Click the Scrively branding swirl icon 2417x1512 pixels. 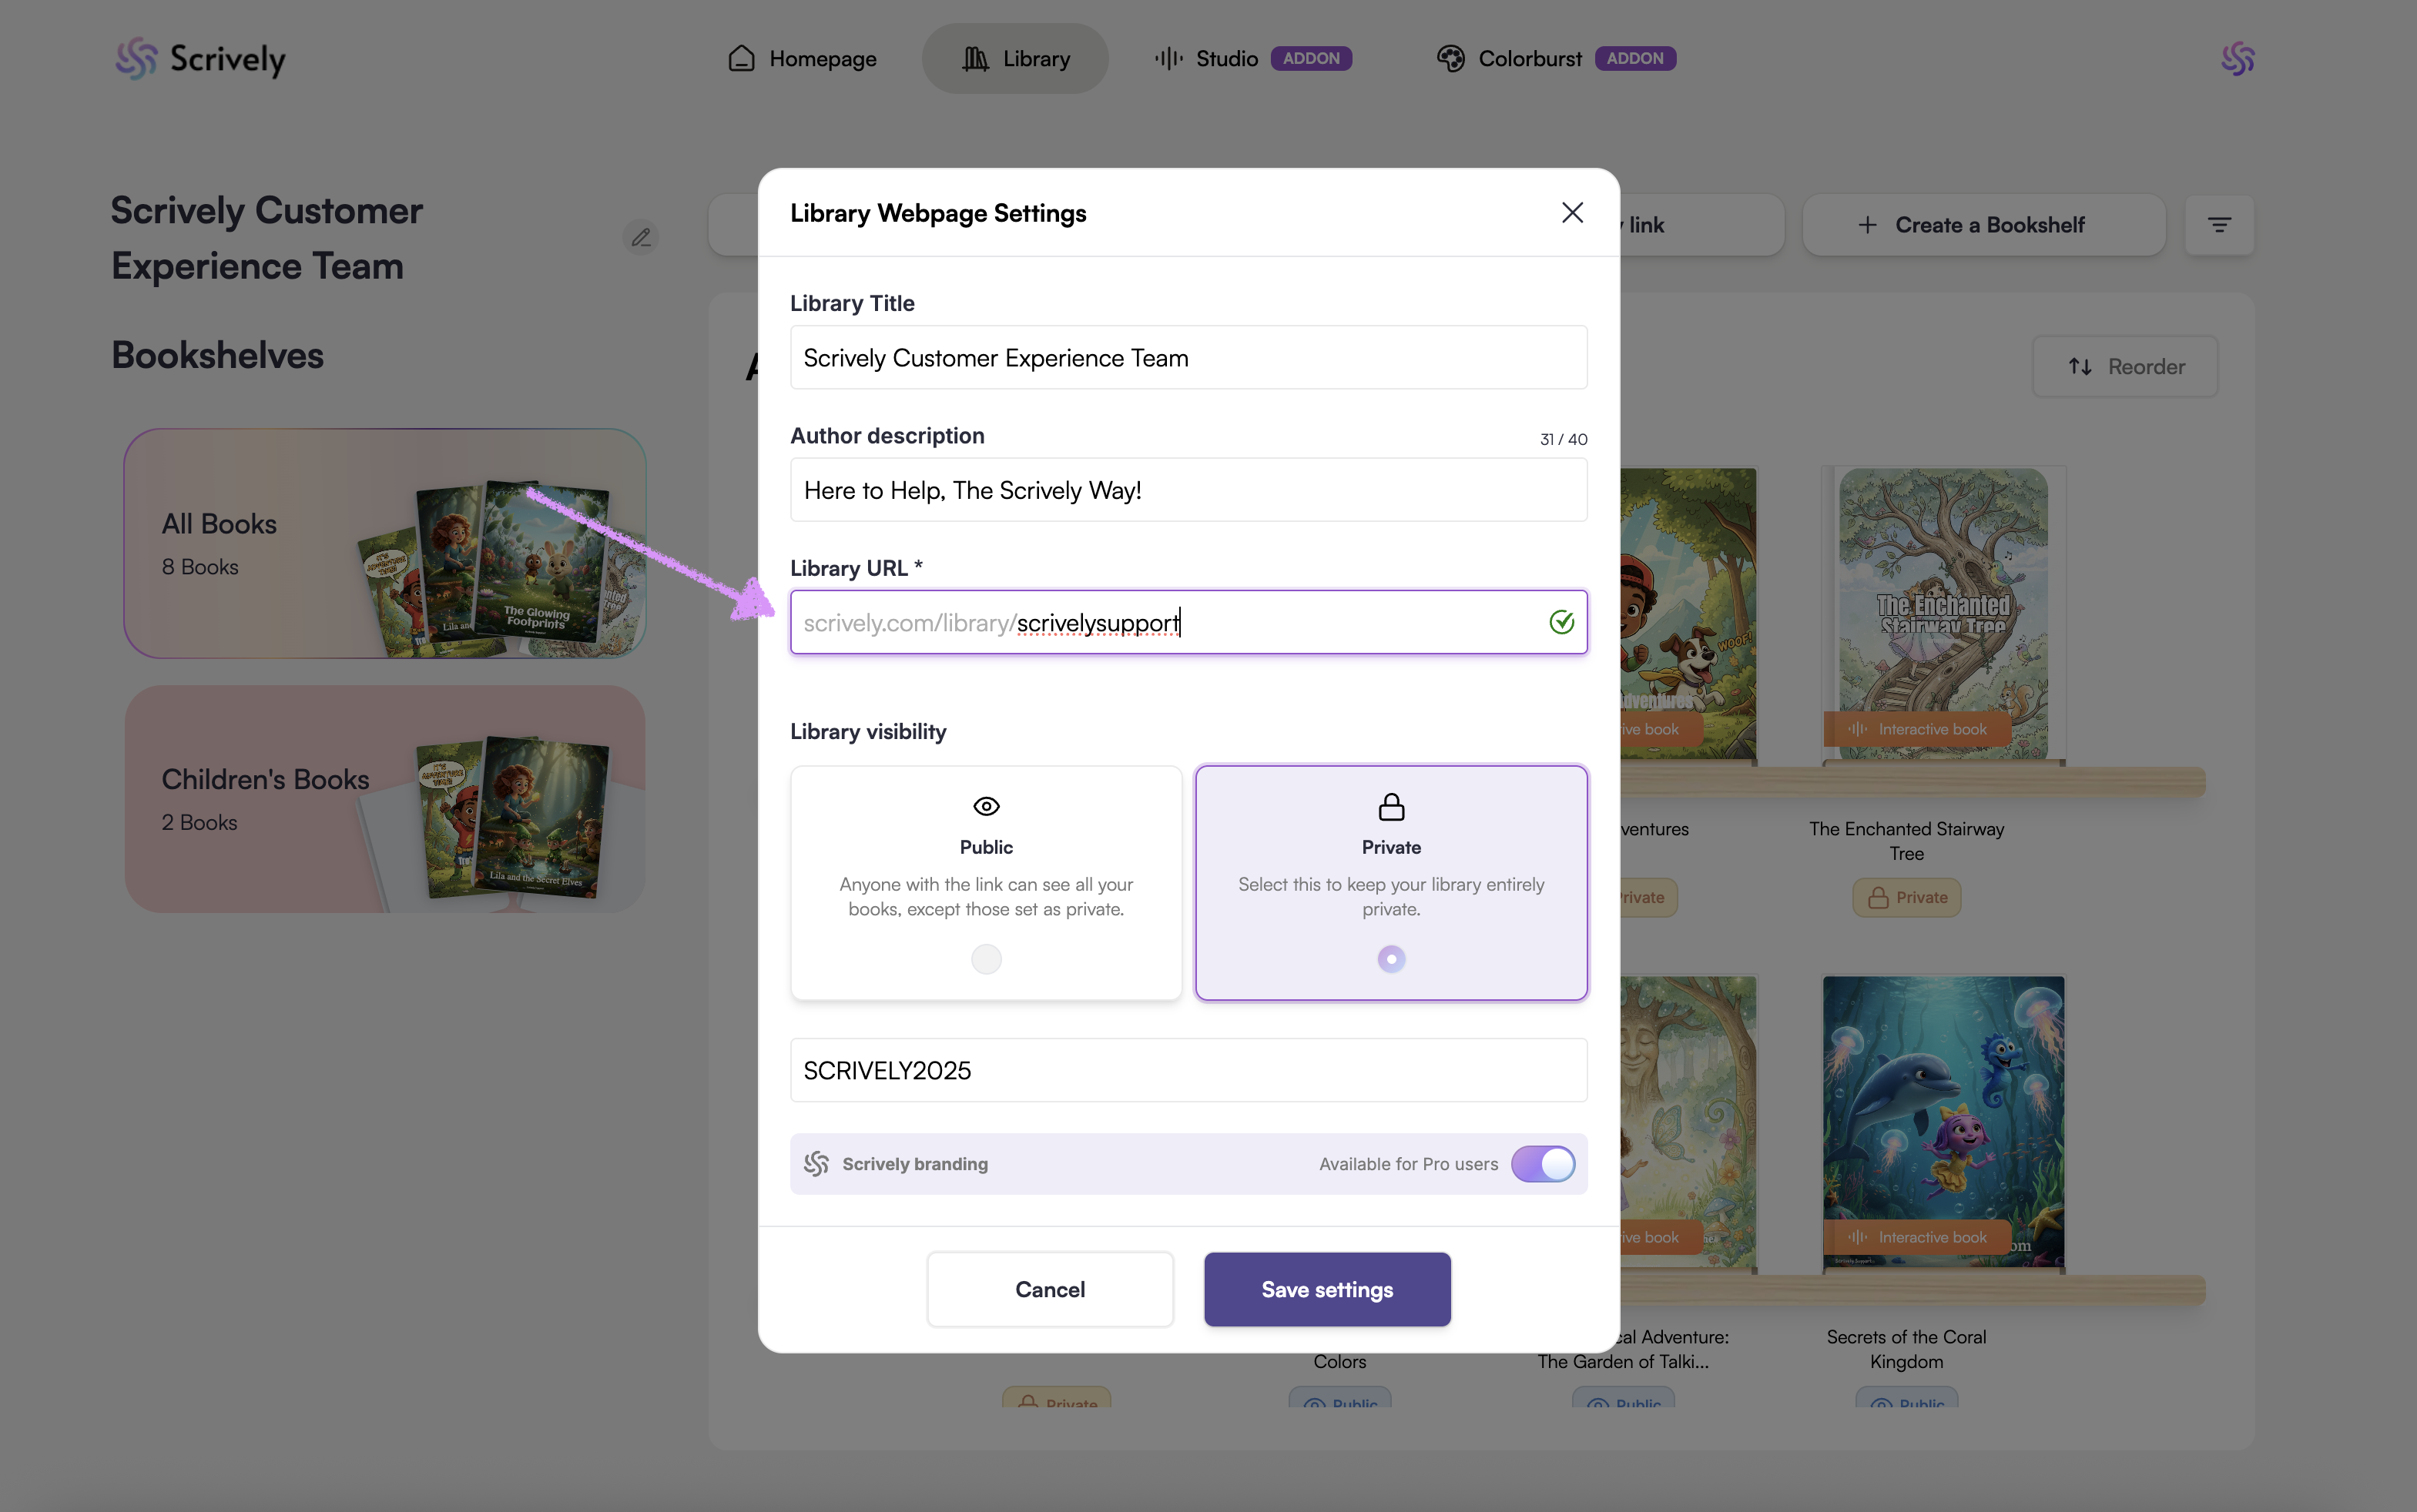(816, 1163)
